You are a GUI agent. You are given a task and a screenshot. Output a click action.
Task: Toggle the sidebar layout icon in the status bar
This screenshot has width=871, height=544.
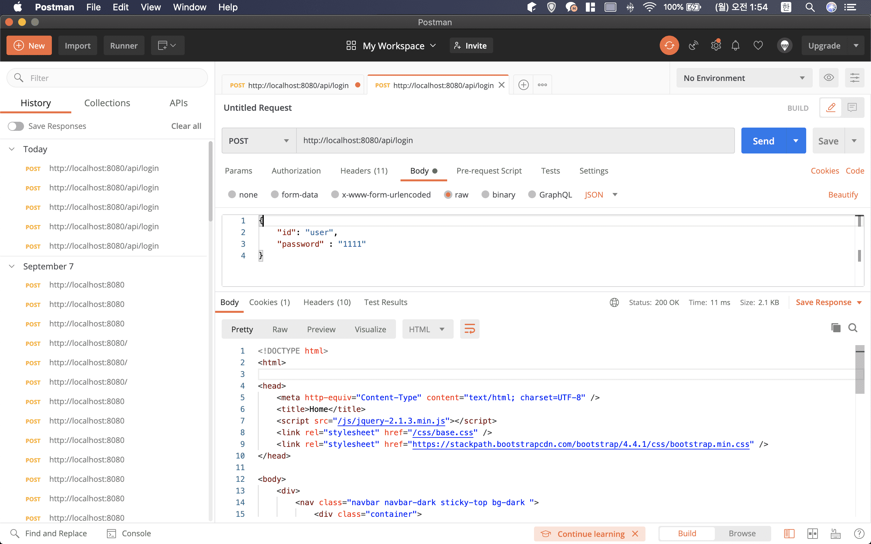(x=789, y=533)
